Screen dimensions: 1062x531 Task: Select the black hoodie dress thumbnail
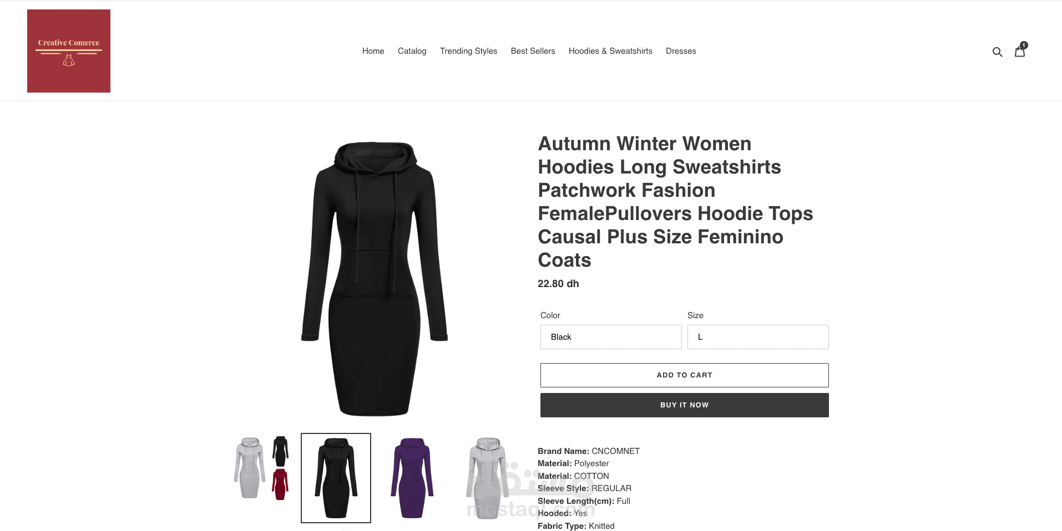pyautogui.click(x=336, y=478)
